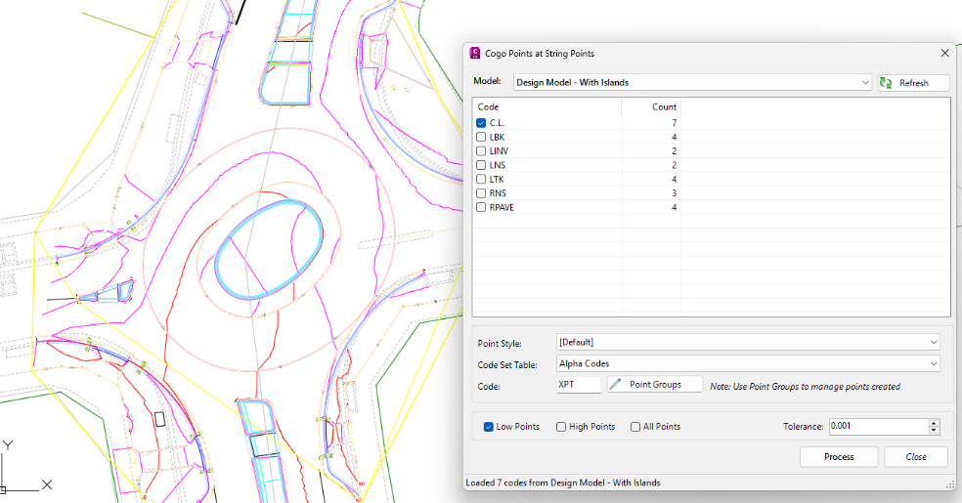Viewport: 962px width, 503px height.
Task: Open the Code Set Table dropdown
Action: tap(935, 363)
